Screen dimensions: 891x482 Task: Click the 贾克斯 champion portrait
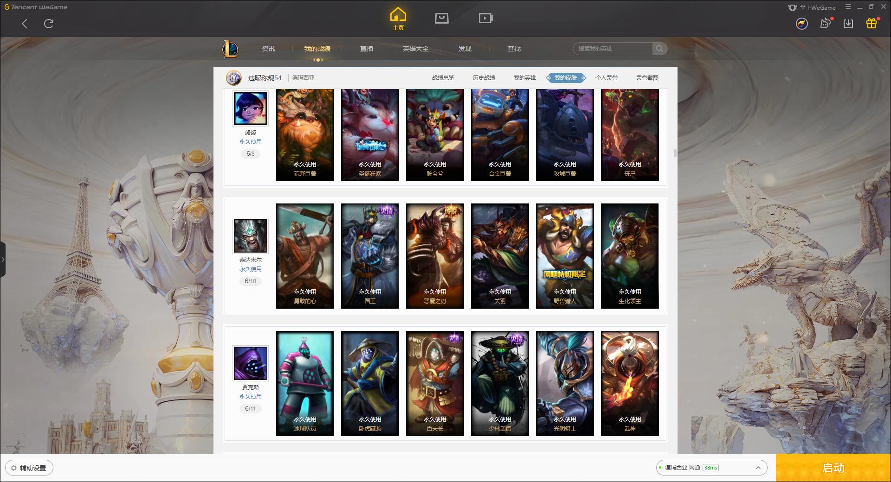[x=251, y=363]
